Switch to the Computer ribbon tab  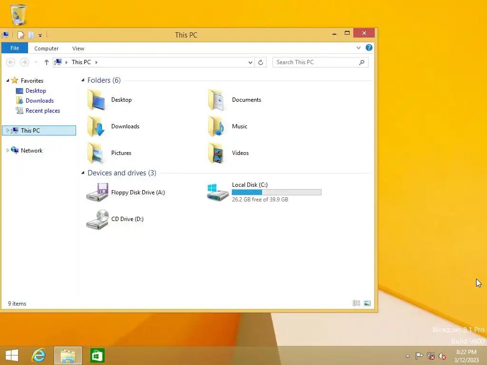pyautogui.click(x=46, y=48)
